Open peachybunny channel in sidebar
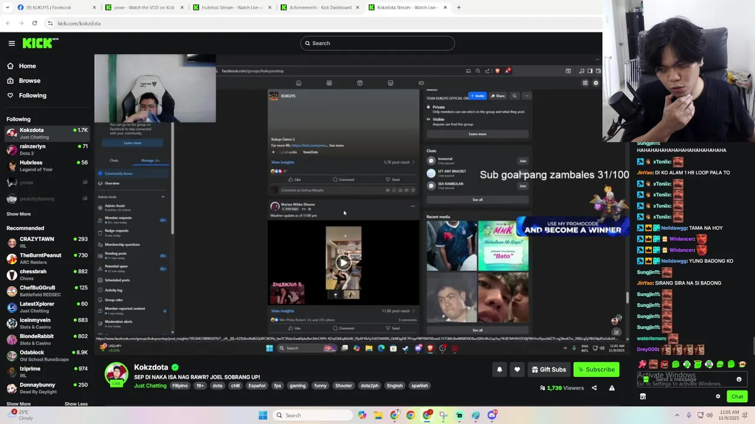This screenshot has height=424, width=755. click(47, 198)
